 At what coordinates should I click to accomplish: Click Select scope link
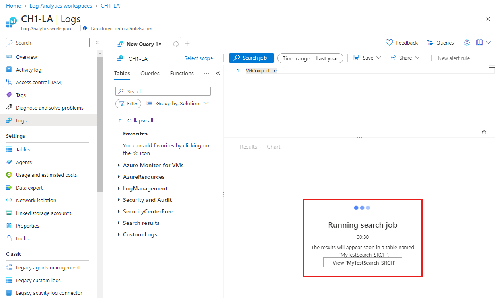pyautogui.click(x=199, y=58)
